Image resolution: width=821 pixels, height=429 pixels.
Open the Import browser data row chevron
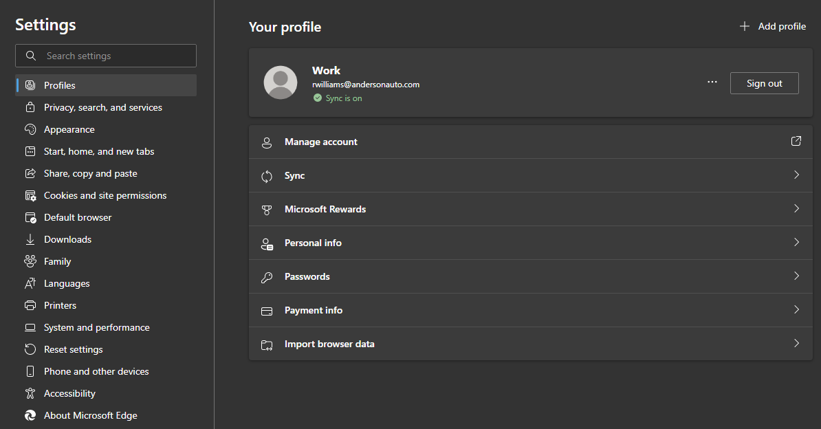pyautogui.click(x=796, y=343)
